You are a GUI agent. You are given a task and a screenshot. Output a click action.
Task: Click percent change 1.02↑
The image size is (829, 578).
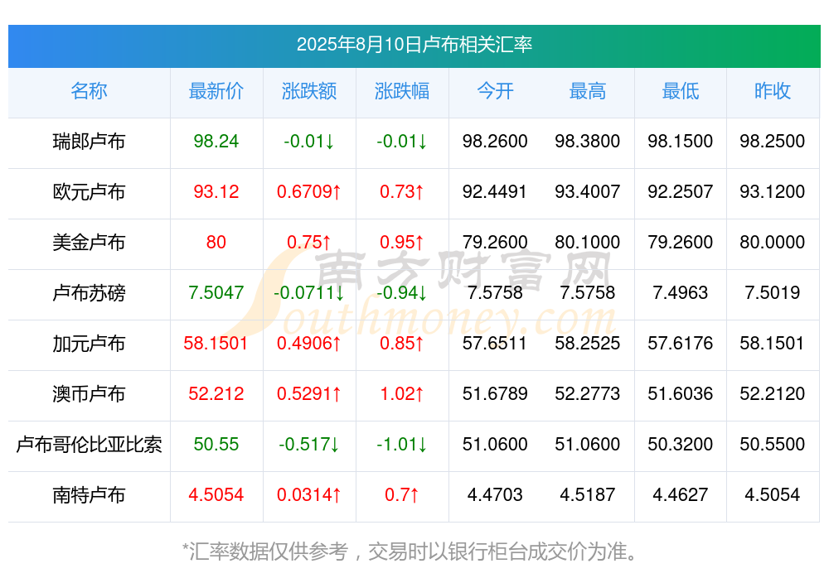click(x=402, y=394)
